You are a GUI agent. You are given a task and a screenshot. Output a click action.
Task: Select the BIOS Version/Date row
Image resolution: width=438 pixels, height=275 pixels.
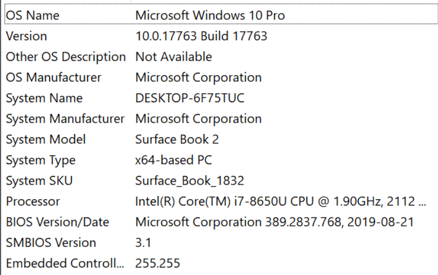[x=221, y=222]
